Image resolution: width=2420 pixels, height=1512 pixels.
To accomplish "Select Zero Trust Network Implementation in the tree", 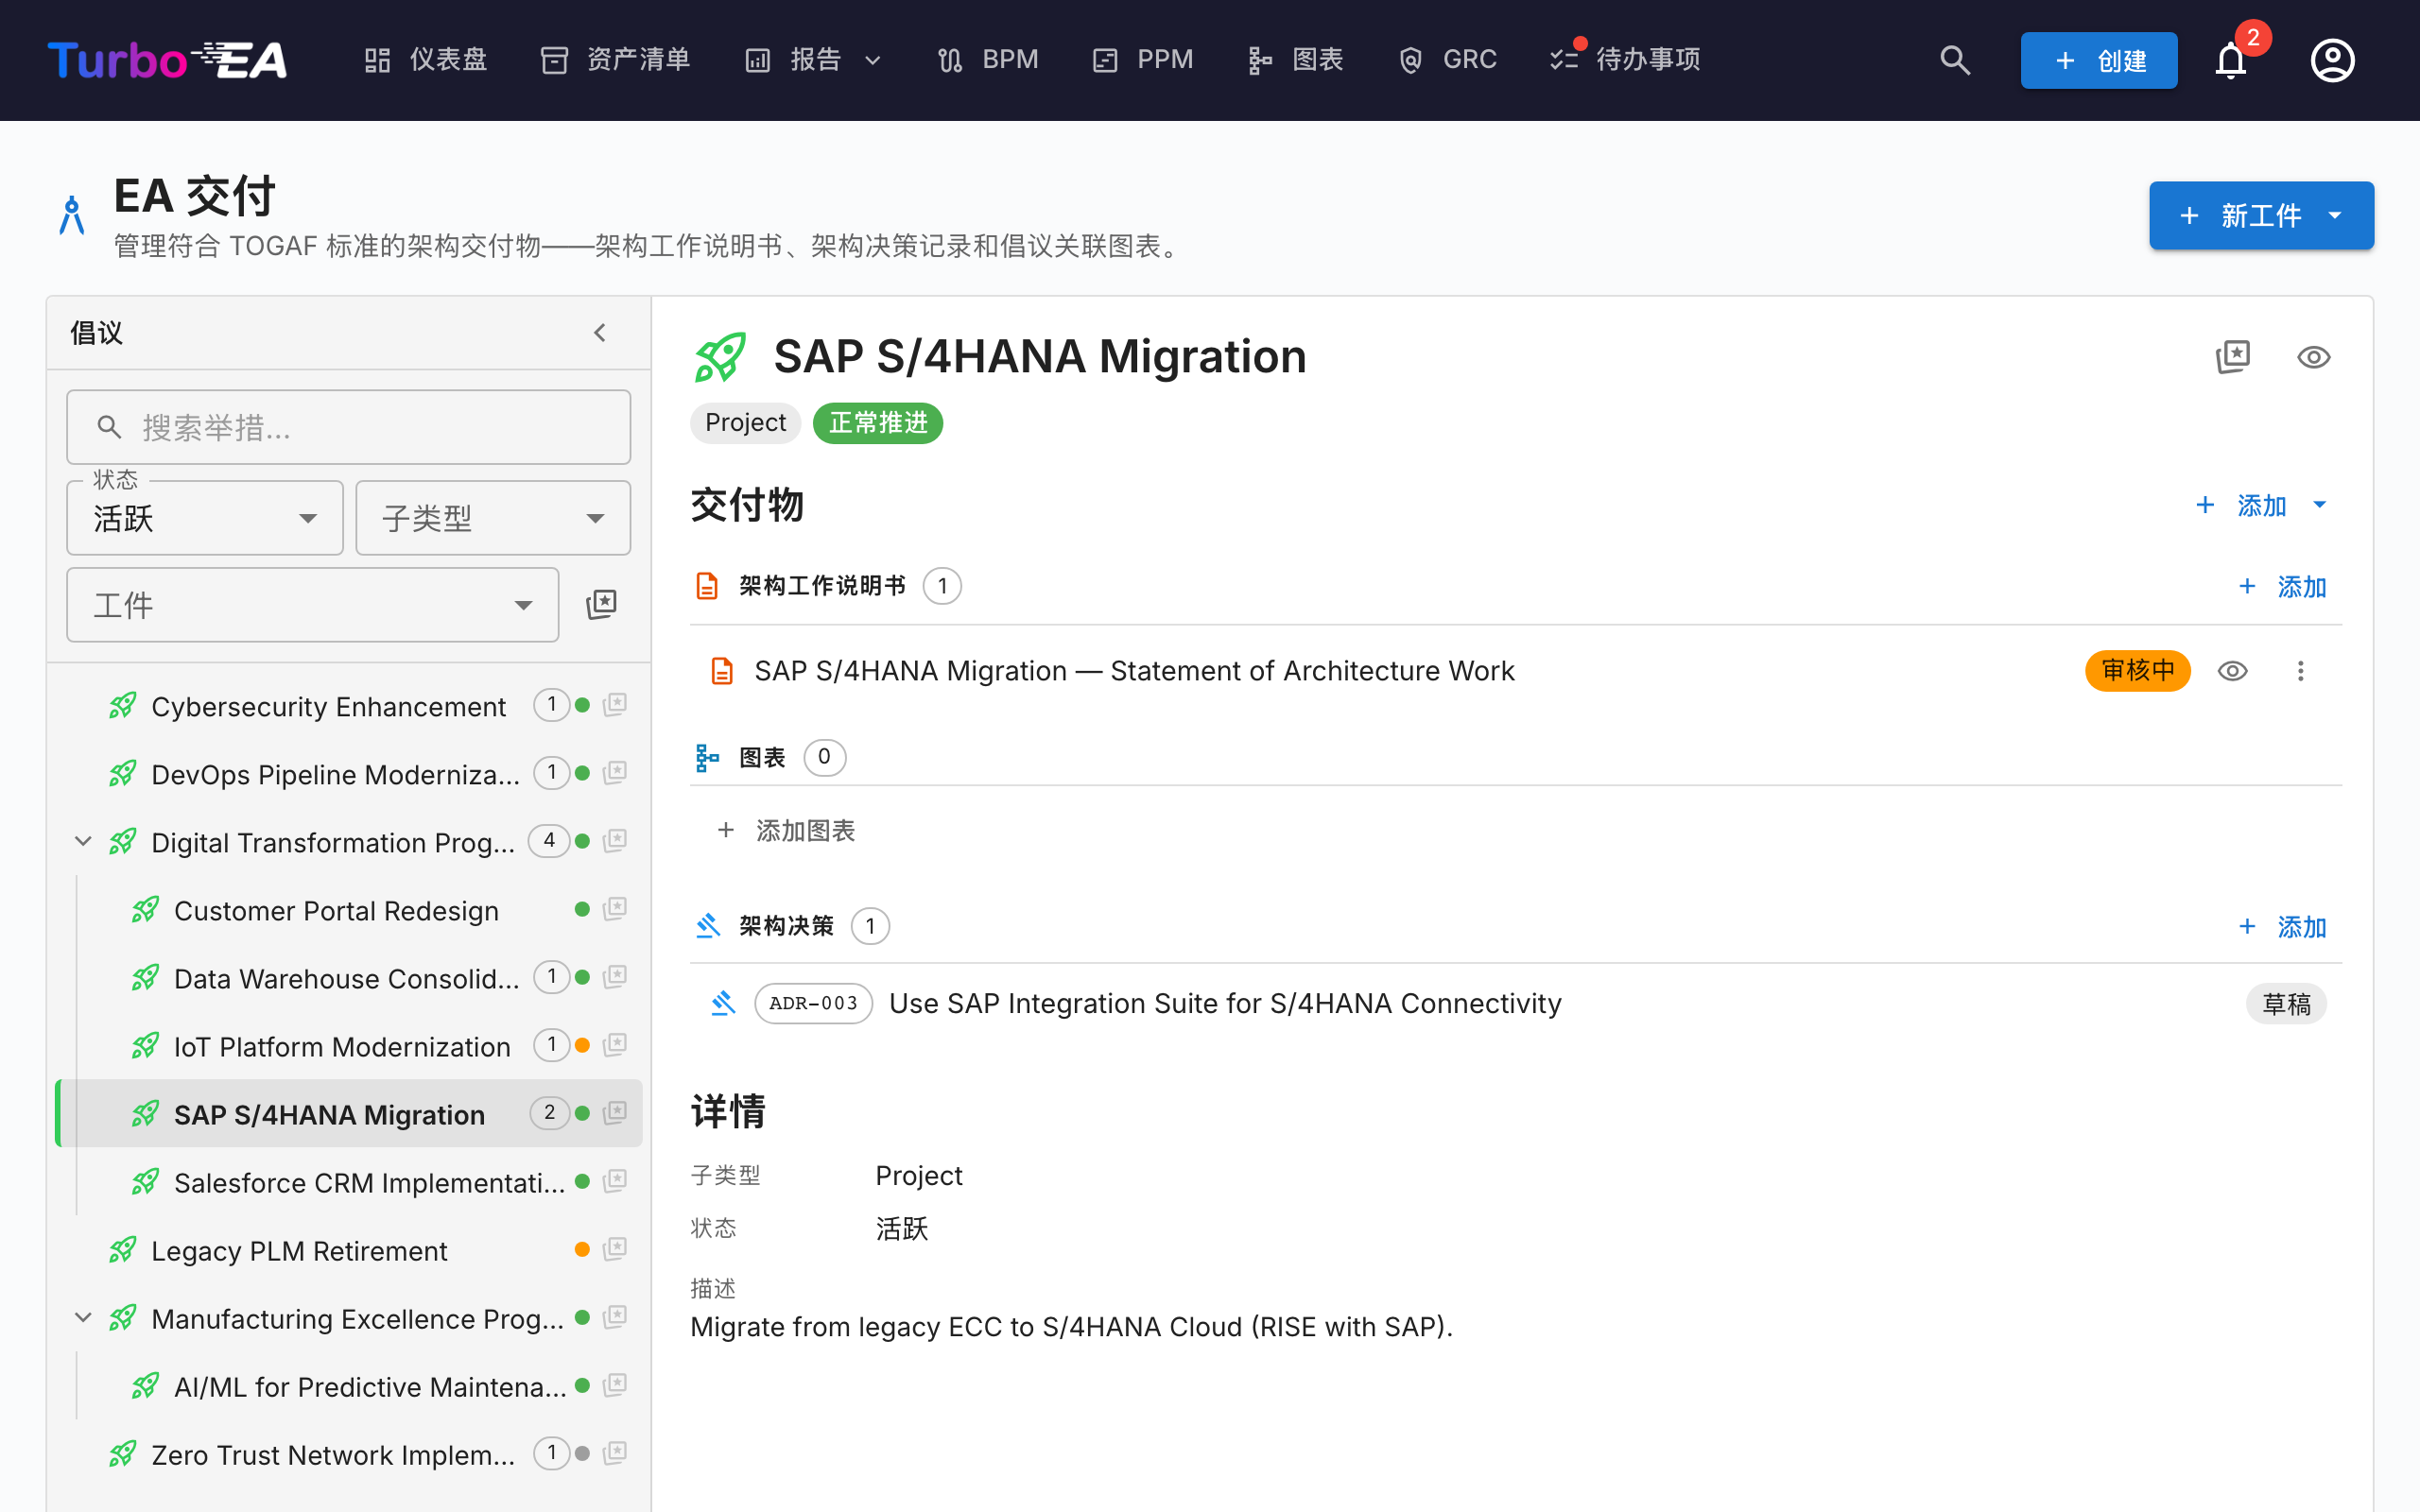I will coord(333,1454).
